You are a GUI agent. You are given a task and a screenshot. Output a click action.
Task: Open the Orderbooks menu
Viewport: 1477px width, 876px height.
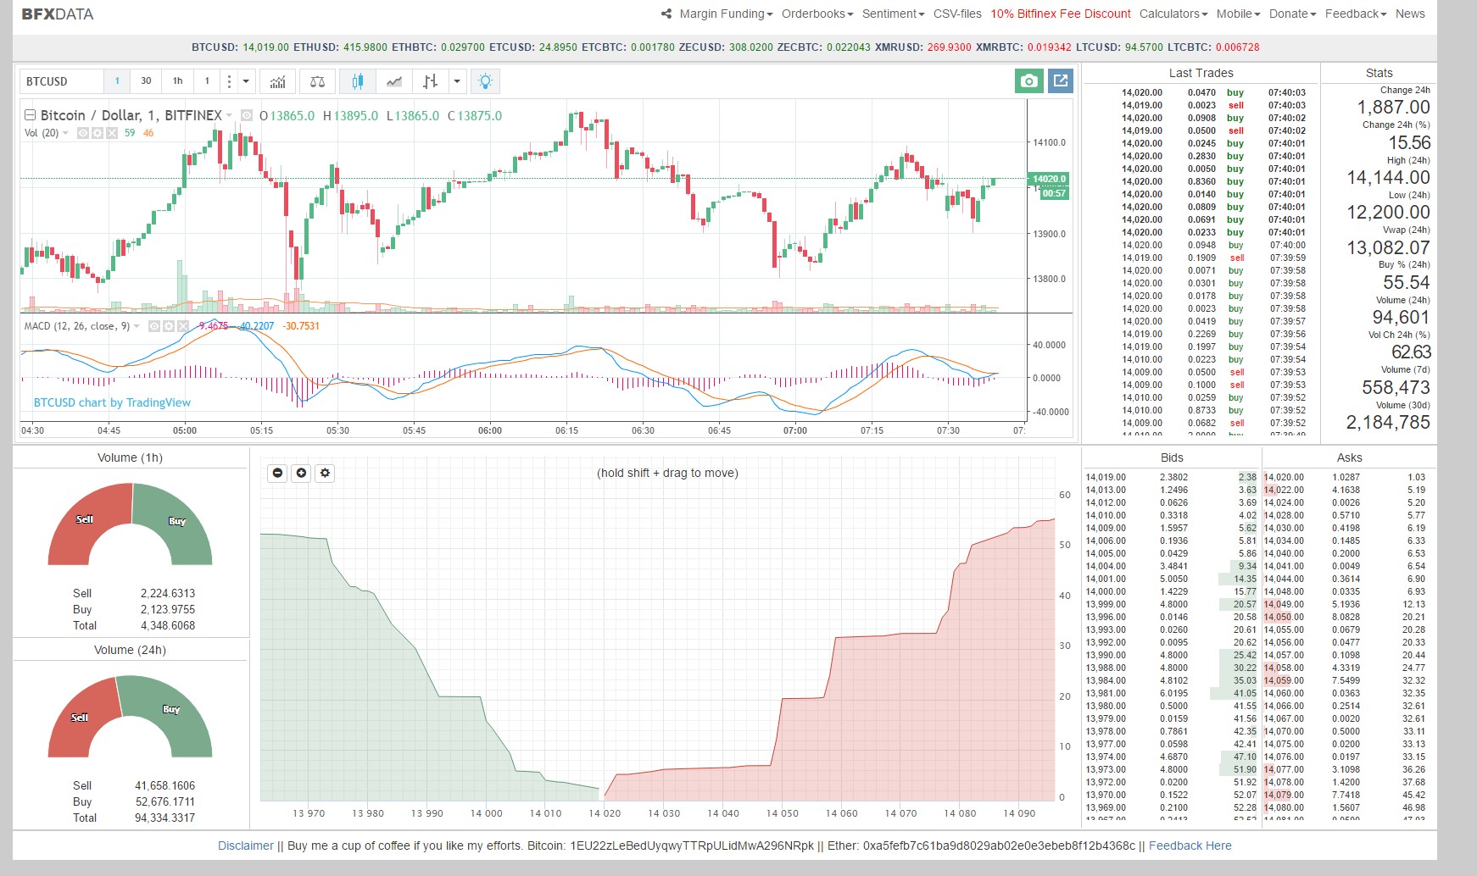817,14
